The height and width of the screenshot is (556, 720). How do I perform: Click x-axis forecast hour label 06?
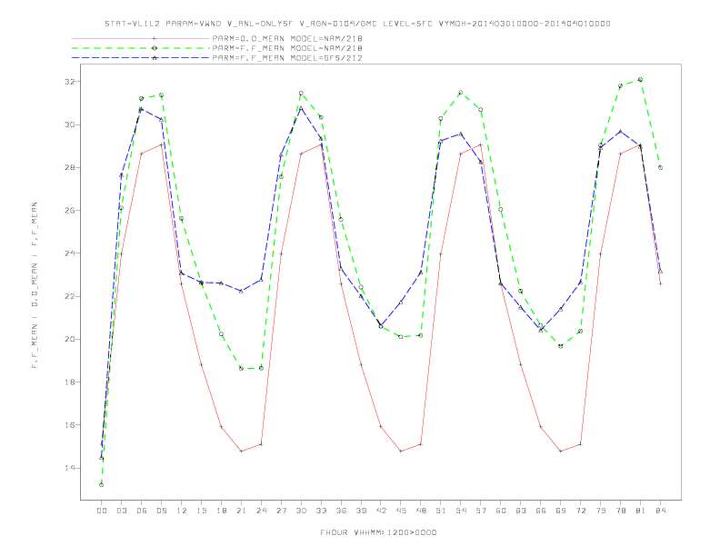tap(142, 511)
